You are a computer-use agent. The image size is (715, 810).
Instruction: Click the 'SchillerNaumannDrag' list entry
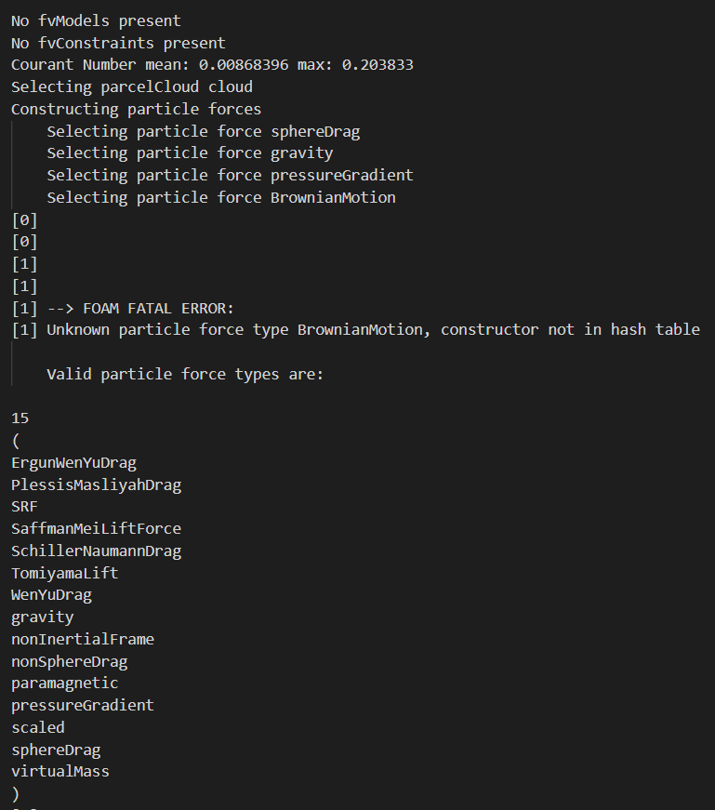coord(96,551)
